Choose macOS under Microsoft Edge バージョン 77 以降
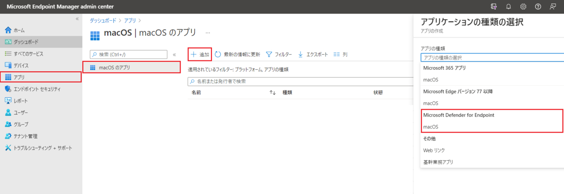 (492, 103)
